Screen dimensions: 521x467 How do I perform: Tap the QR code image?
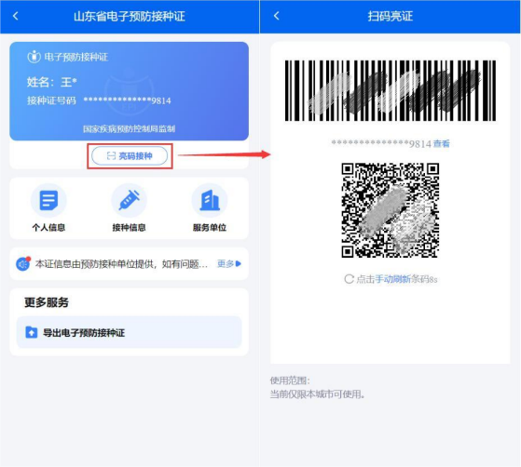(391, 210)
